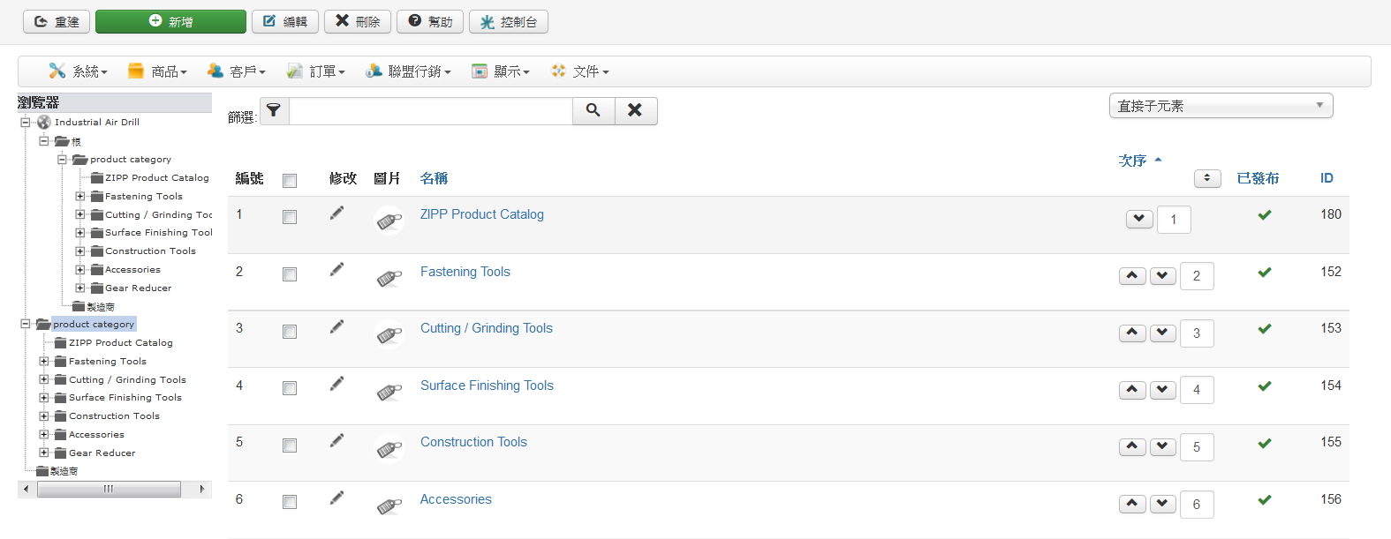Edit Cutting / Grinding Tools via pencil icon
Image resolution: width=1391 pixels, height=539 pixels.
click(x=336, y=326)
